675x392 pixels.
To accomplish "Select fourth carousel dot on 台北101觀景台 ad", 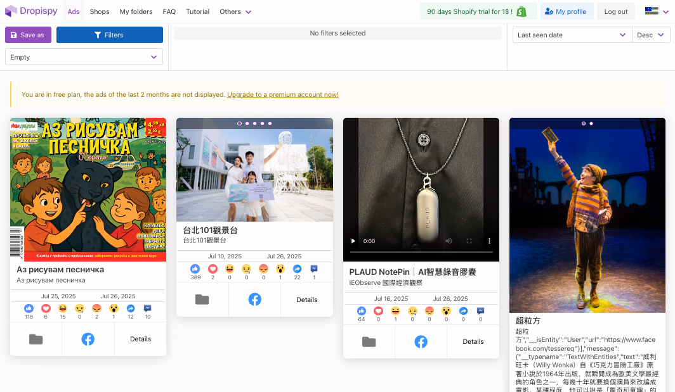I will point(263,123).
